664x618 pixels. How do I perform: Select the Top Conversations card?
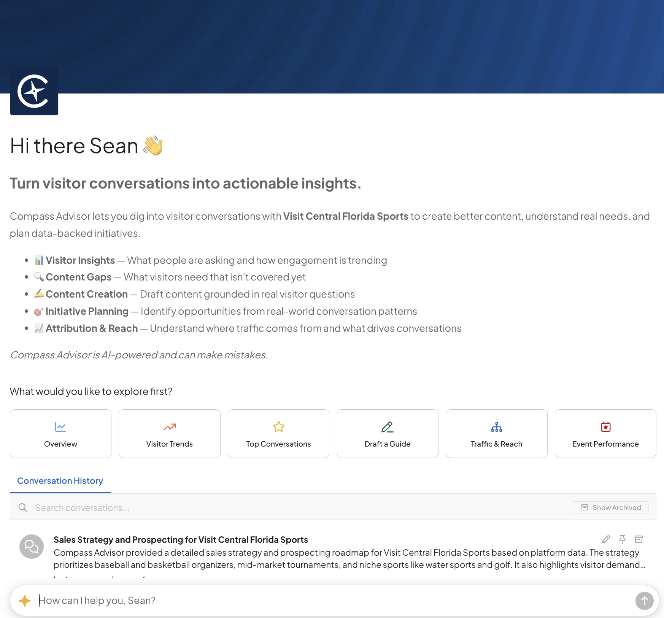(278, 434)
